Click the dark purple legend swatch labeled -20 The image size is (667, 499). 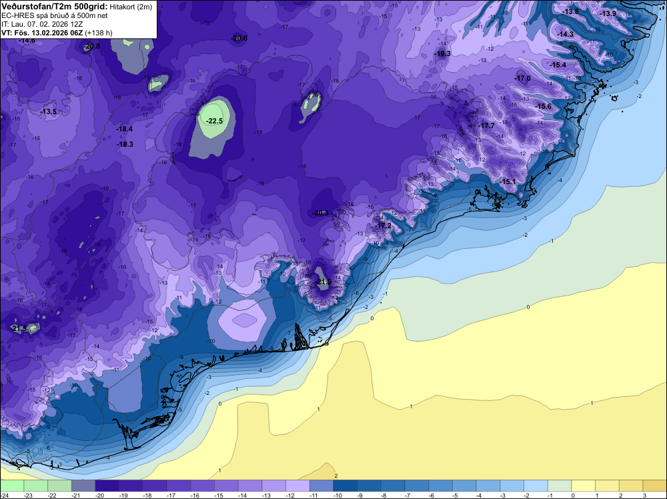tap(107, 486)
